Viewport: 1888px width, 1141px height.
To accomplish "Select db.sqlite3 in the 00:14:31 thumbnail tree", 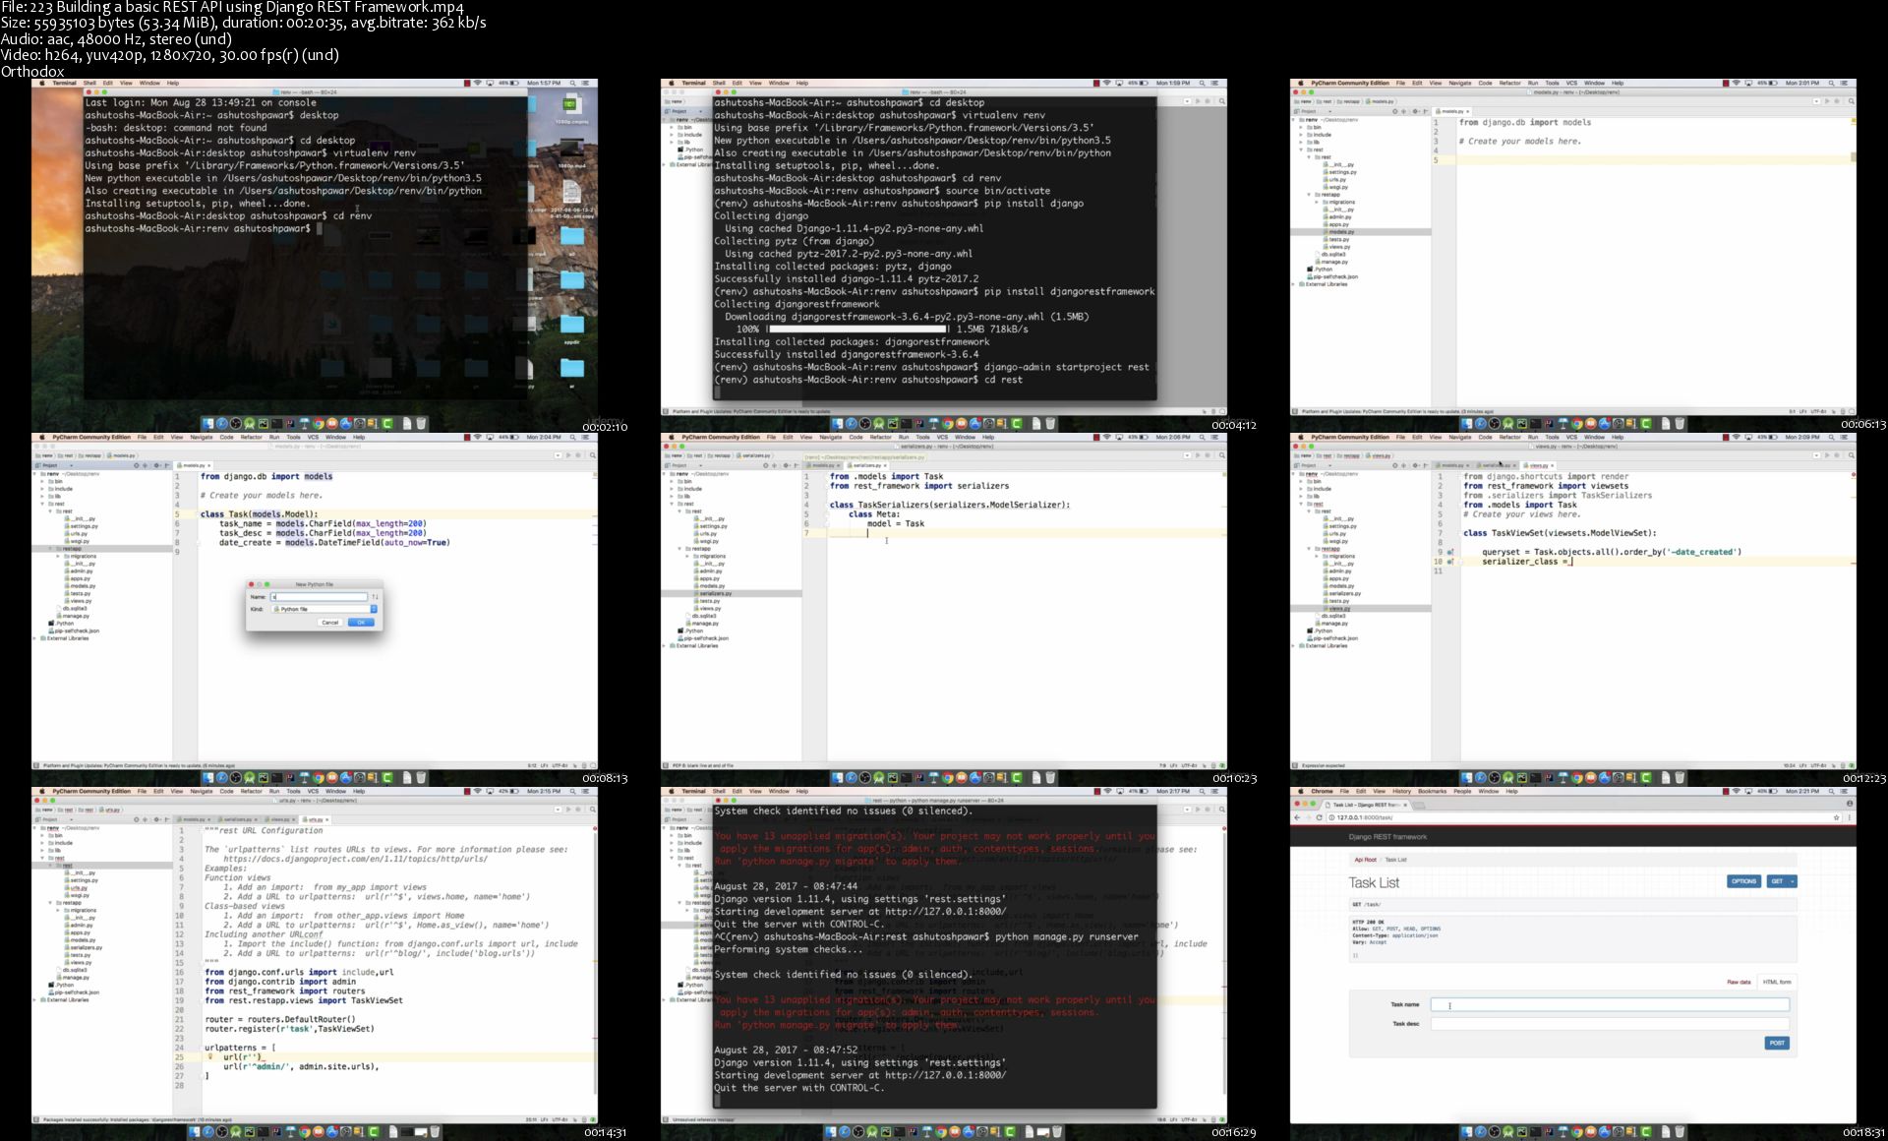I will (74, 970).
